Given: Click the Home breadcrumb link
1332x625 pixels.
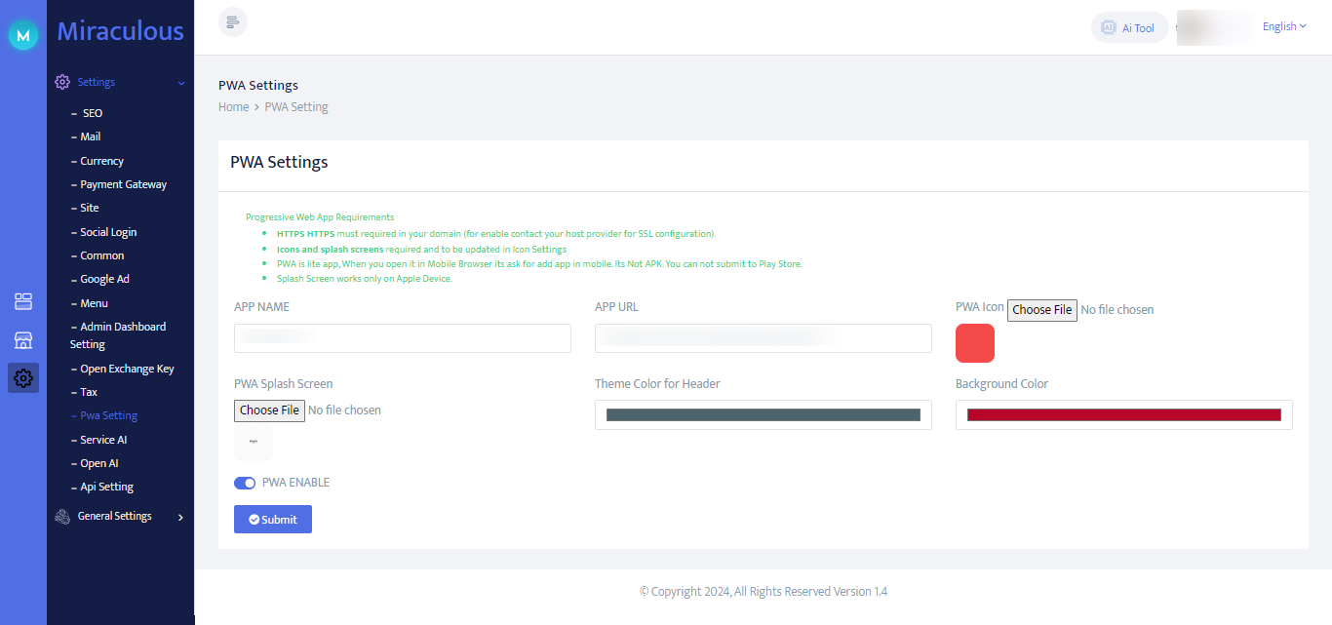Looking at the screenshot, I should click(x=234, y=107).
